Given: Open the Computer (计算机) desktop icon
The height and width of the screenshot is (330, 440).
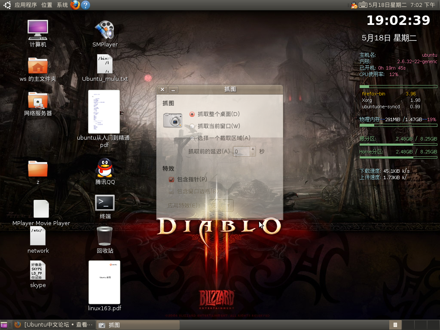Looking at the screenshot, I should (x=38, y=30).
